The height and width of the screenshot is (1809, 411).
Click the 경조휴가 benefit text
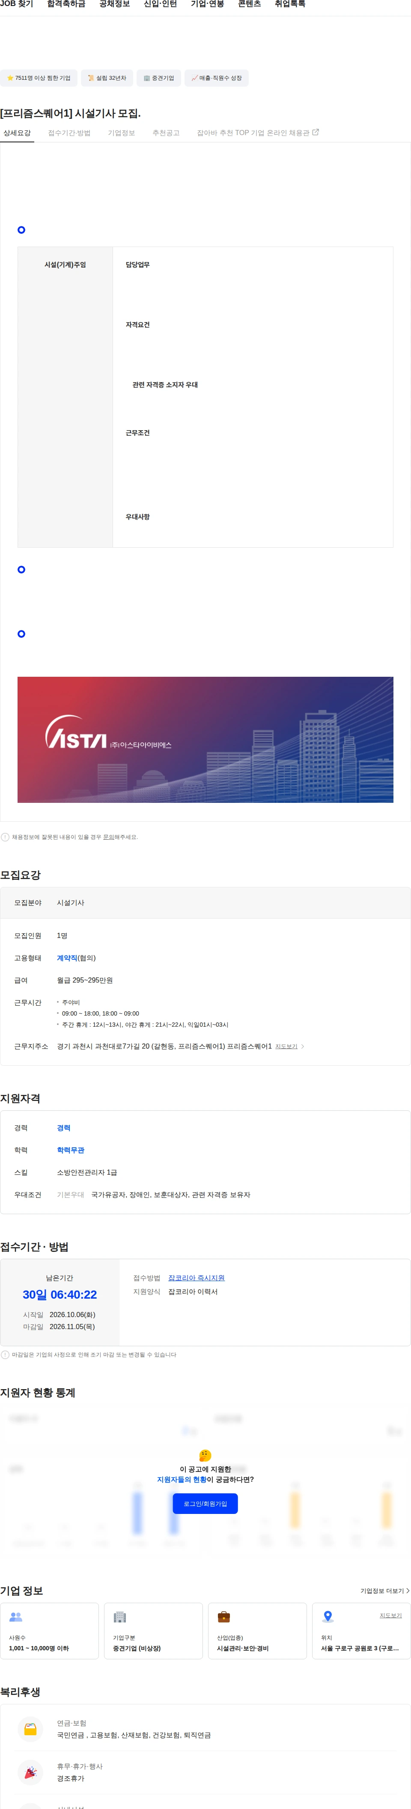71,1779
